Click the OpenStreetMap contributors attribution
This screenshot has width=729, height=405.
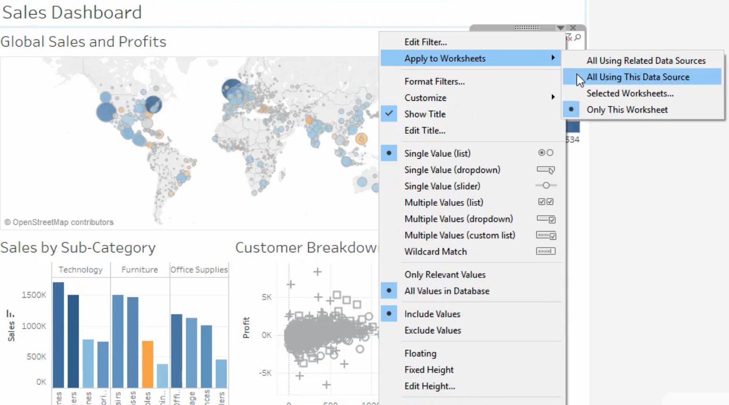[x=59, y=222]
